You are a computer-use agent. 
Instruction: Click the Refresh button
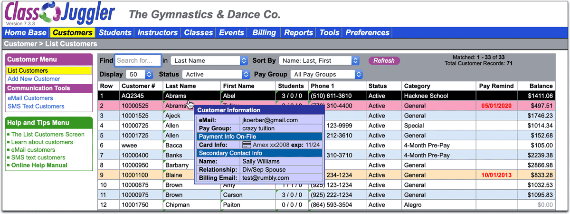click(384, 61)
